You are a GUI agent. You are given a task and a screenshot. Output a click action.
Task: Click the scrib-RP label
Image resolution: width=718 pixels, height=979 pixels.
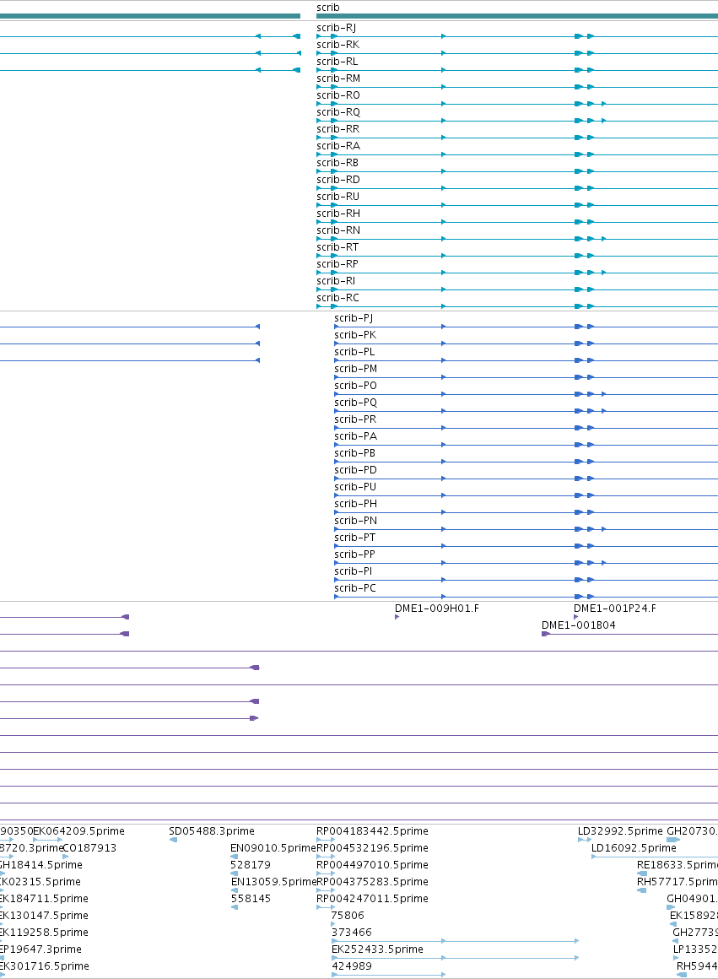337,263
